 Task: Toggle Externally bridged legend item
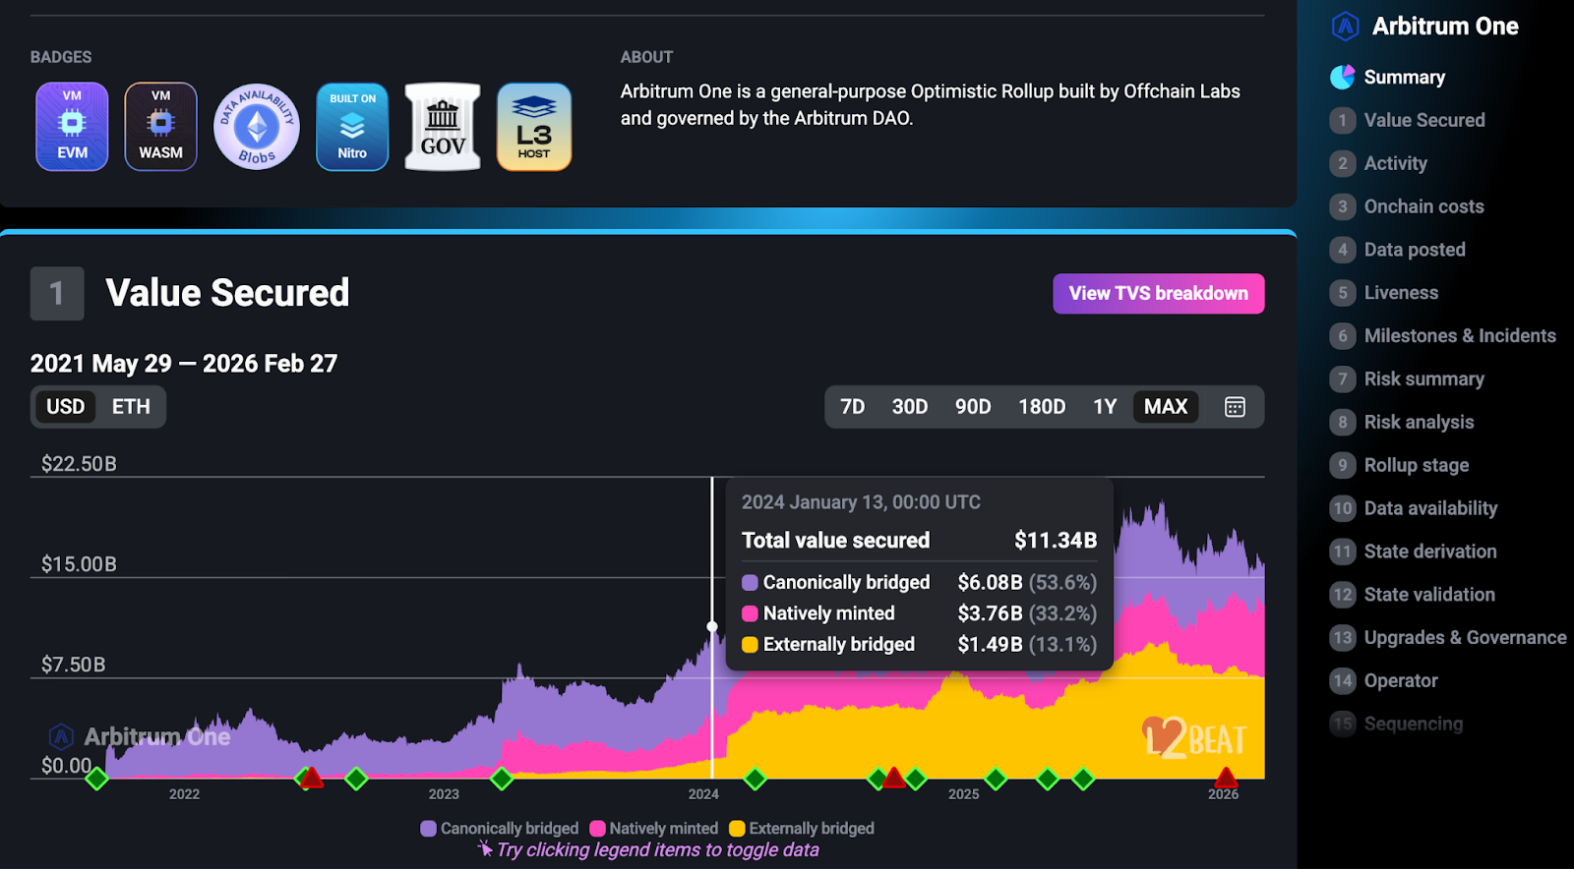point(802,829)
